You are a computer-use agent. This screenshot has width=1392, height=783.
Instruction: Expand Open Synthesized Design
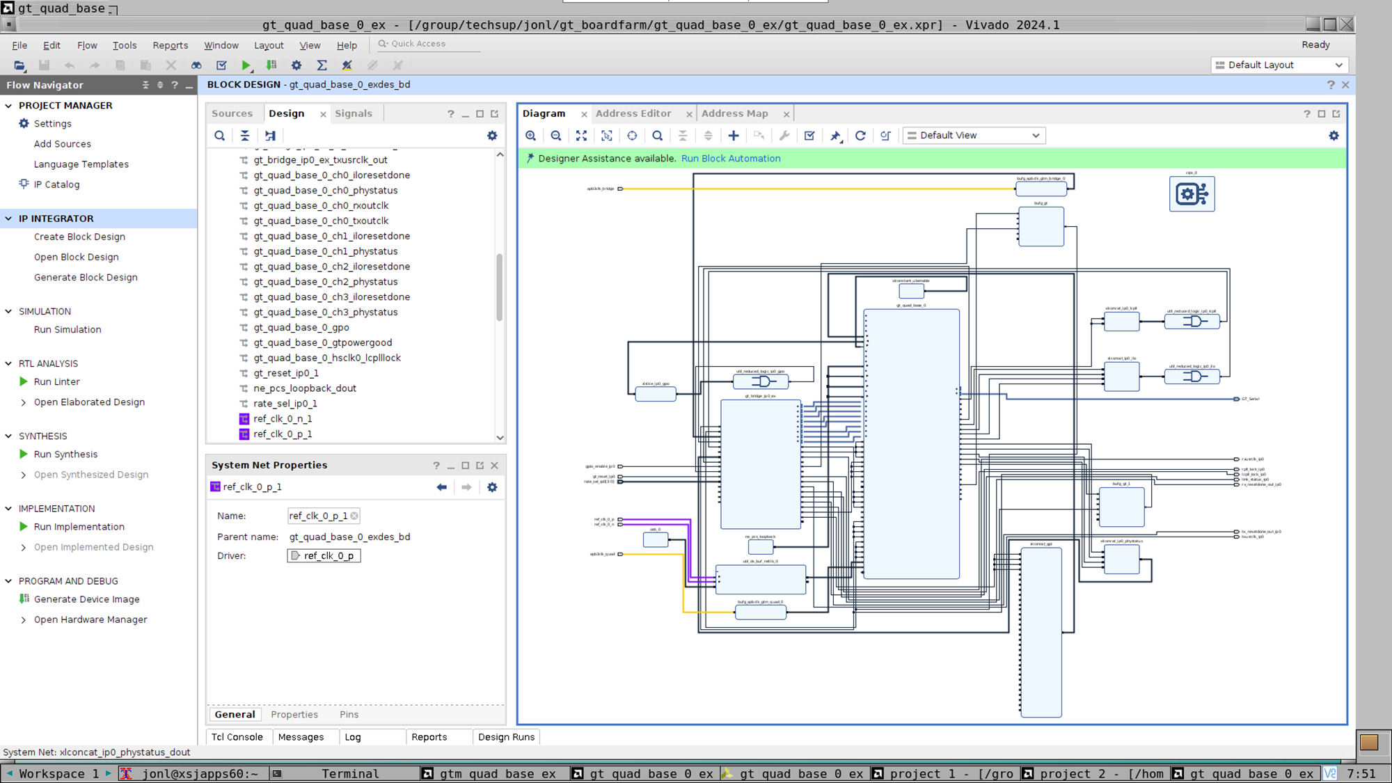pos(24,475)
